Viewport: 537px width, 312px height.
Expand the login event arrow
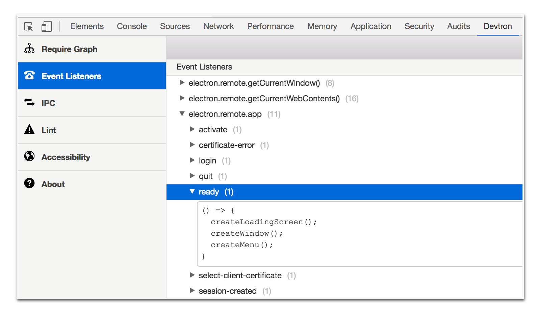(x=192, y=160)
